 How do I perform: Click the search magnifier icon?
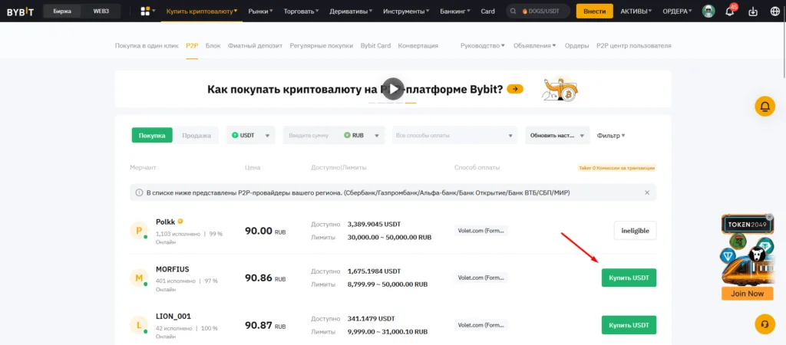[x=513, y=11]
